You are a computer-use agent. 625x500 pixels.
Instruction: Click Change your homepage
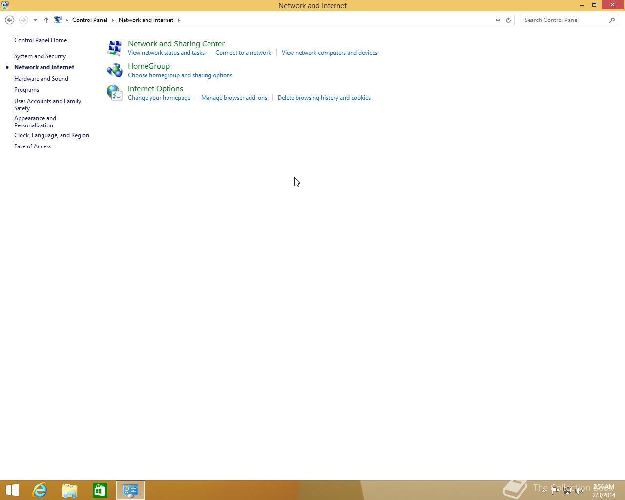(x=159, y=98)
